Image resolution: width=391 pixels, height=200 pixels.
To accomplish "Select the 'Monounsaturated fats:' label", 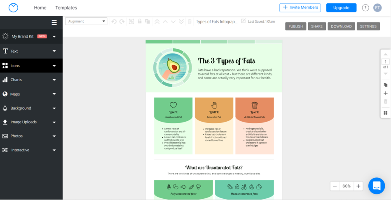I will tap(244, 194).
